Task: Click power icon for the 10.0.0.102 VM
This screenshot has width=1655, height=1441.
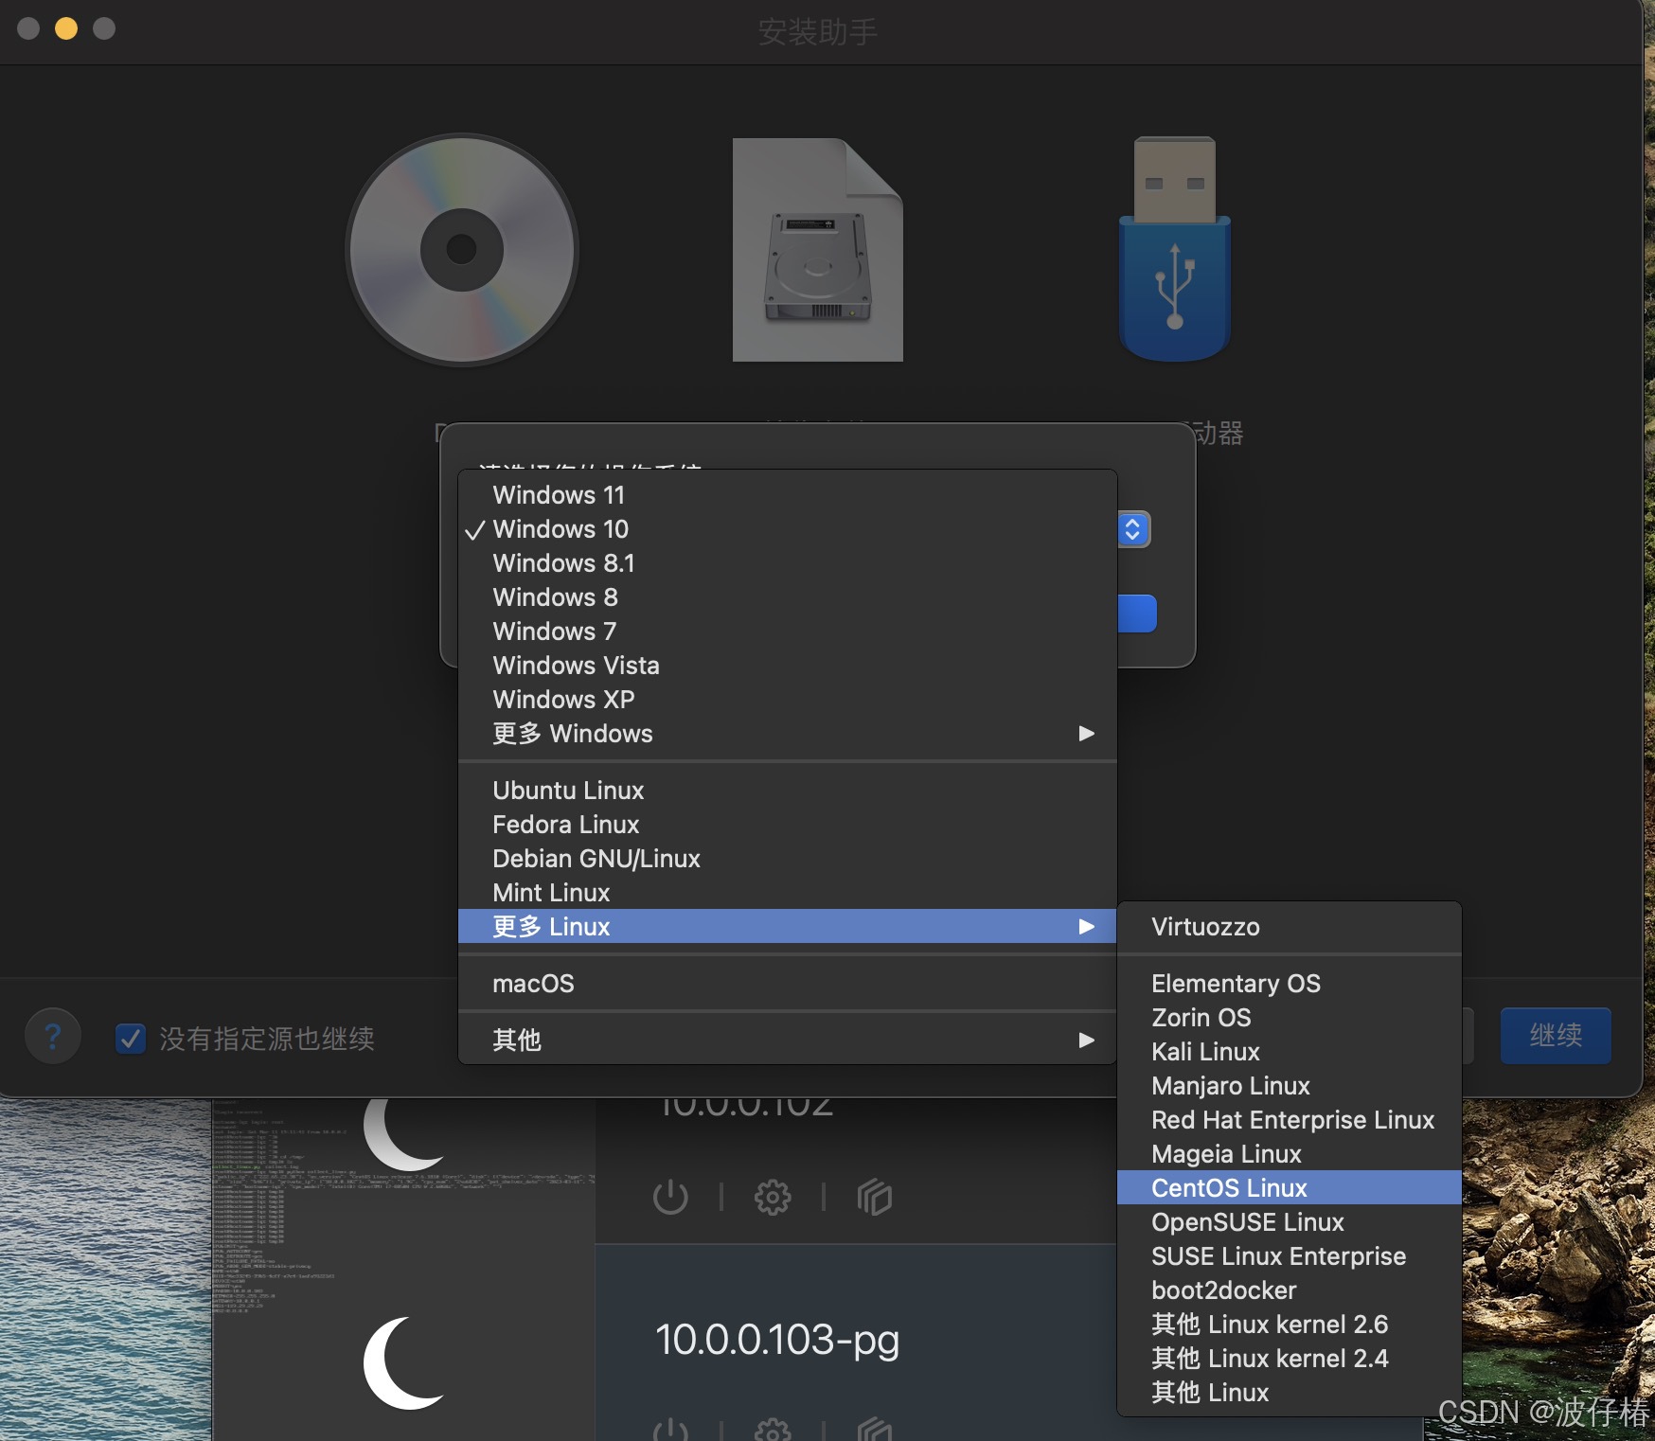Action: coord(670,1197)
